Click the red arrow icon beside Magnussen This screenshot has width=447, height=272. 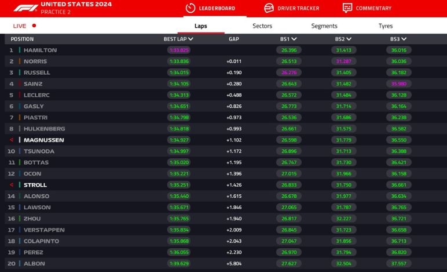(12, 140)
